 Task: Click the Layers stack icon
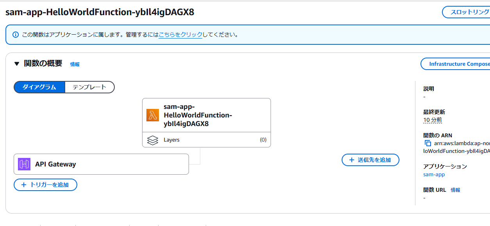153,140
